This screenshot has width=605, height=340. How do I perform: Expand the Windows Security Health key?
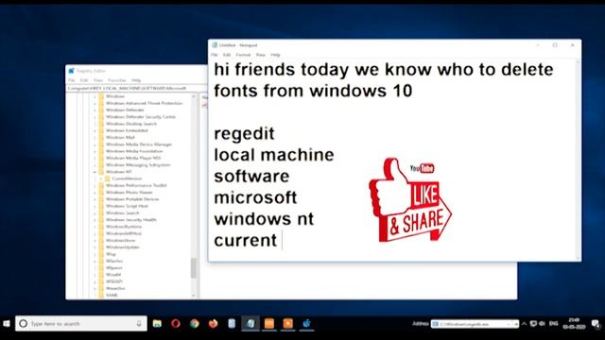pyautogui.click(x=95, y=220)
